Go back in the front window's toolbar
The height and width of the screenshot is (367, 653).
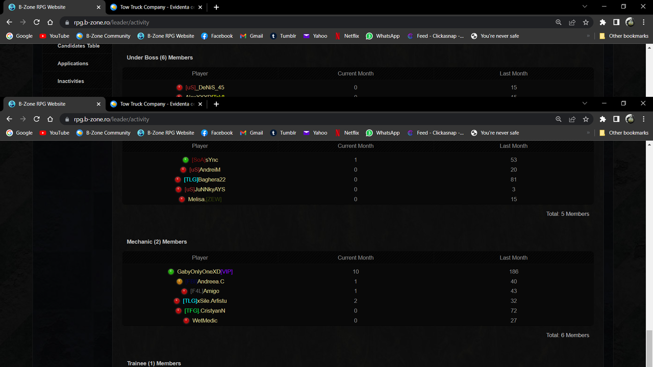(x=9, y=119)
